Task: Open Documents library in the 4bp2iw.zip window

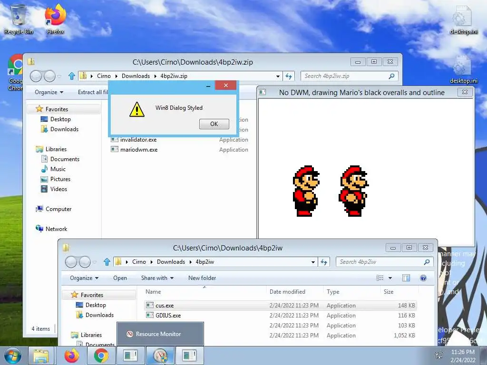Action: pyautogui.click(x=60, y=159)
